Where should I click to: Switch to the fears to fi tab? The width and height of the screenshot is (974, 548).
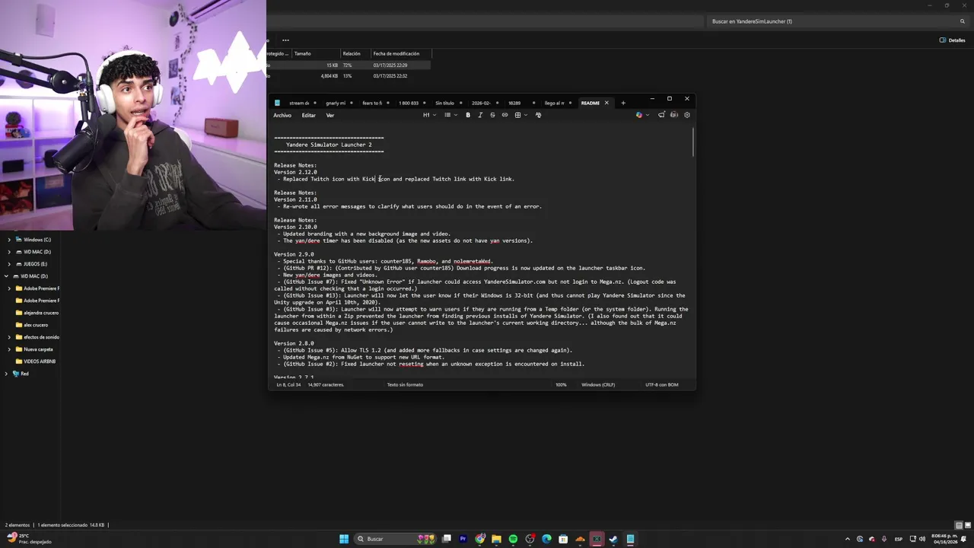coord(372,103)
